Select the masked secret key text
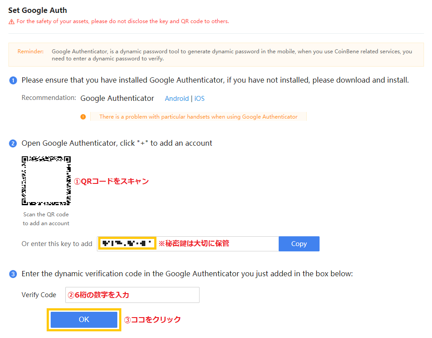This screenshot has width=432, height=338. coord(127,243)
